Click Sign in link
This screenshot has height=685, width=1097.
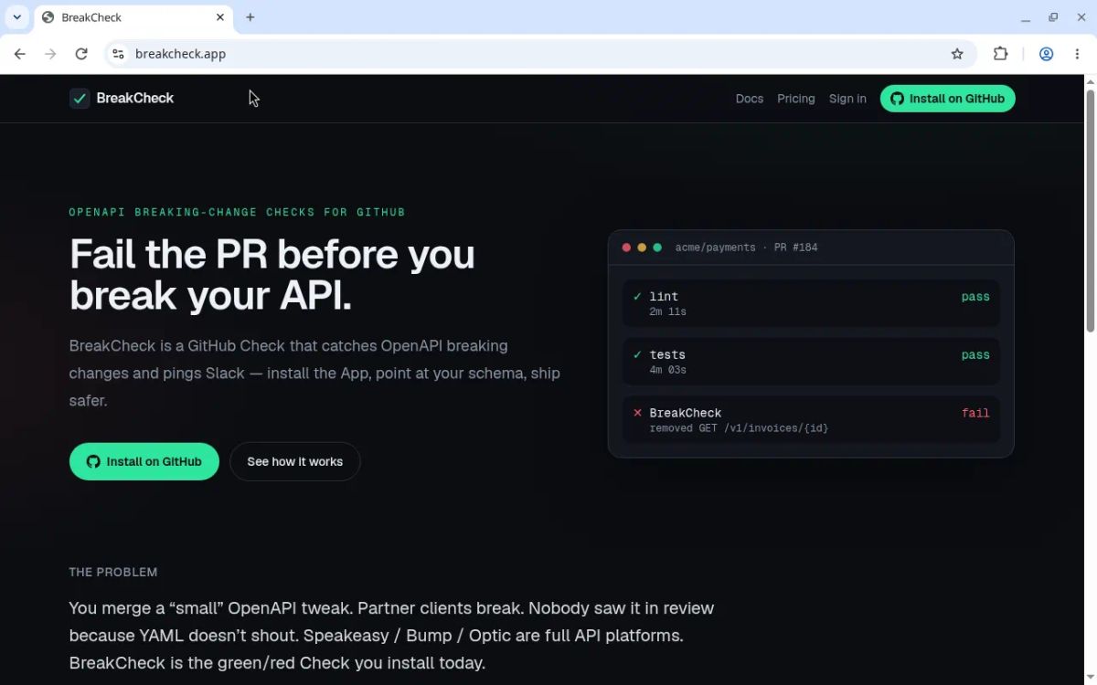point(847,99)
